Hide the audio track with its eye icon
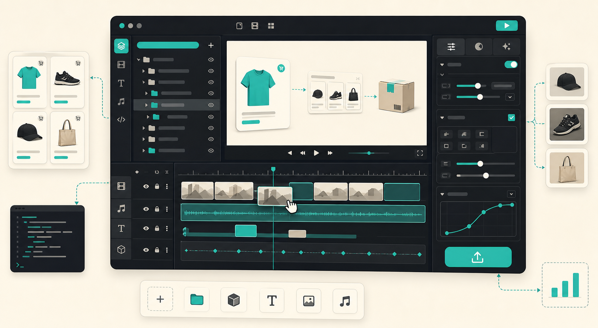This screenshot has height=328, width=598. coord(146,209)
